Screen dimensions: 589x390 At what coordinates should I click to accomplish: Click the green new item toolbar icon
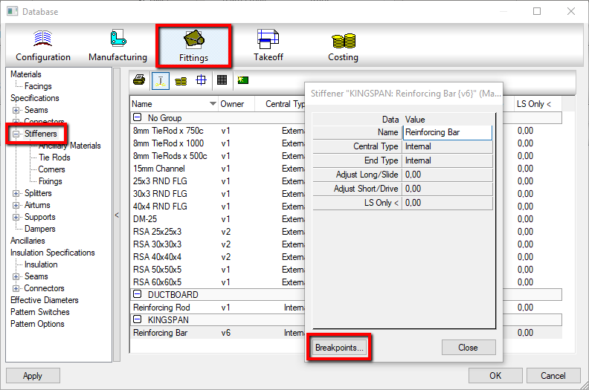tap(243, 80)
